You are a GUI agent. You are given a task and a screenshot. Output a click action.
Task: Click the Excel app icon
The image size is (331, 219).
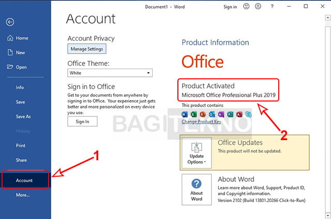click(193, 114)
